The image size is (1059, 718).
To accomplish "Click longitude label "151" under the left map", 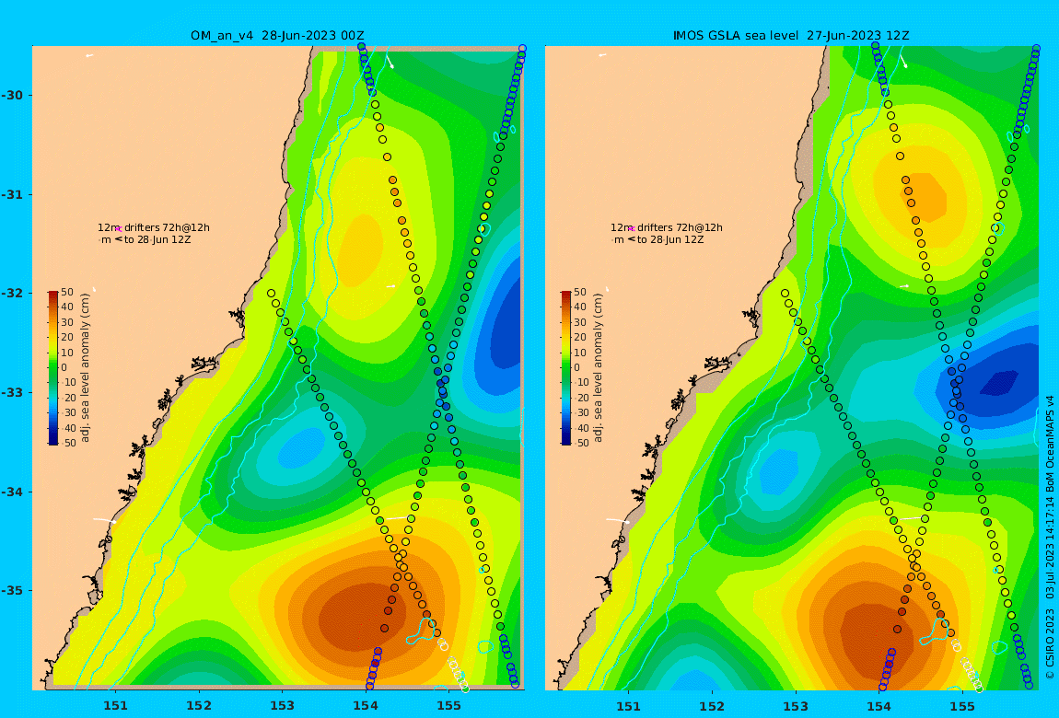I will pyautogui.click(x=115, y=706).
